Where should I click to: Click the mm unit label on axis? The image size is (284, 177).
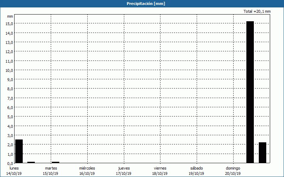[10, 16]
